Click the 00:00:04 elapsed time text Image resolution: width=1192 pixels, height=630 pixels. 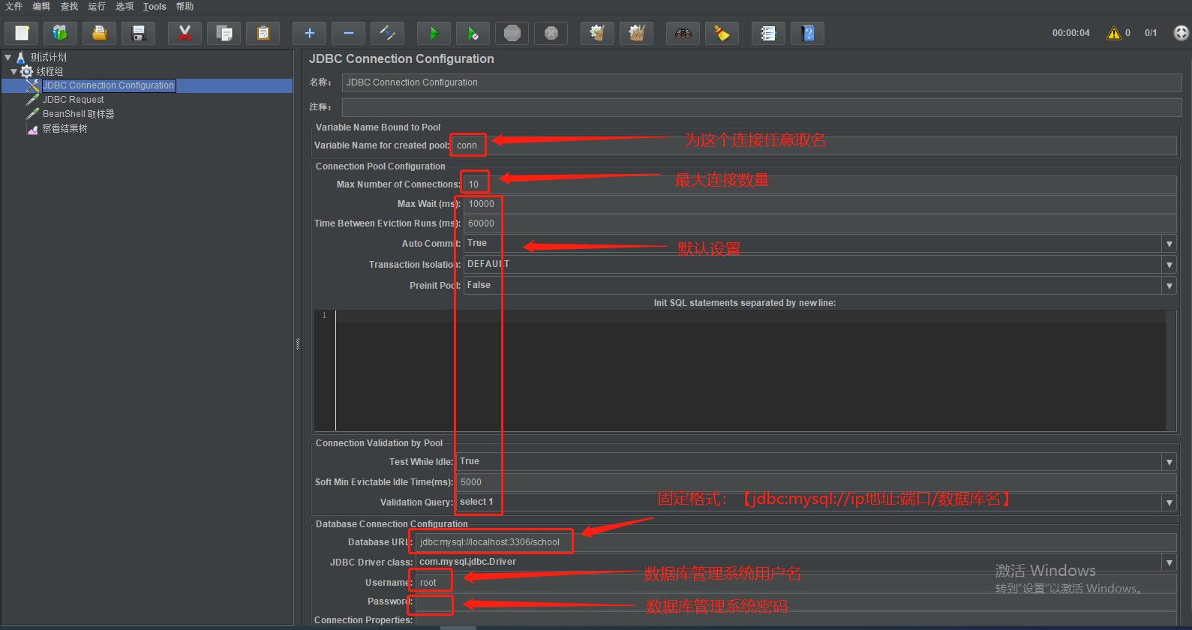point(1070,33)
